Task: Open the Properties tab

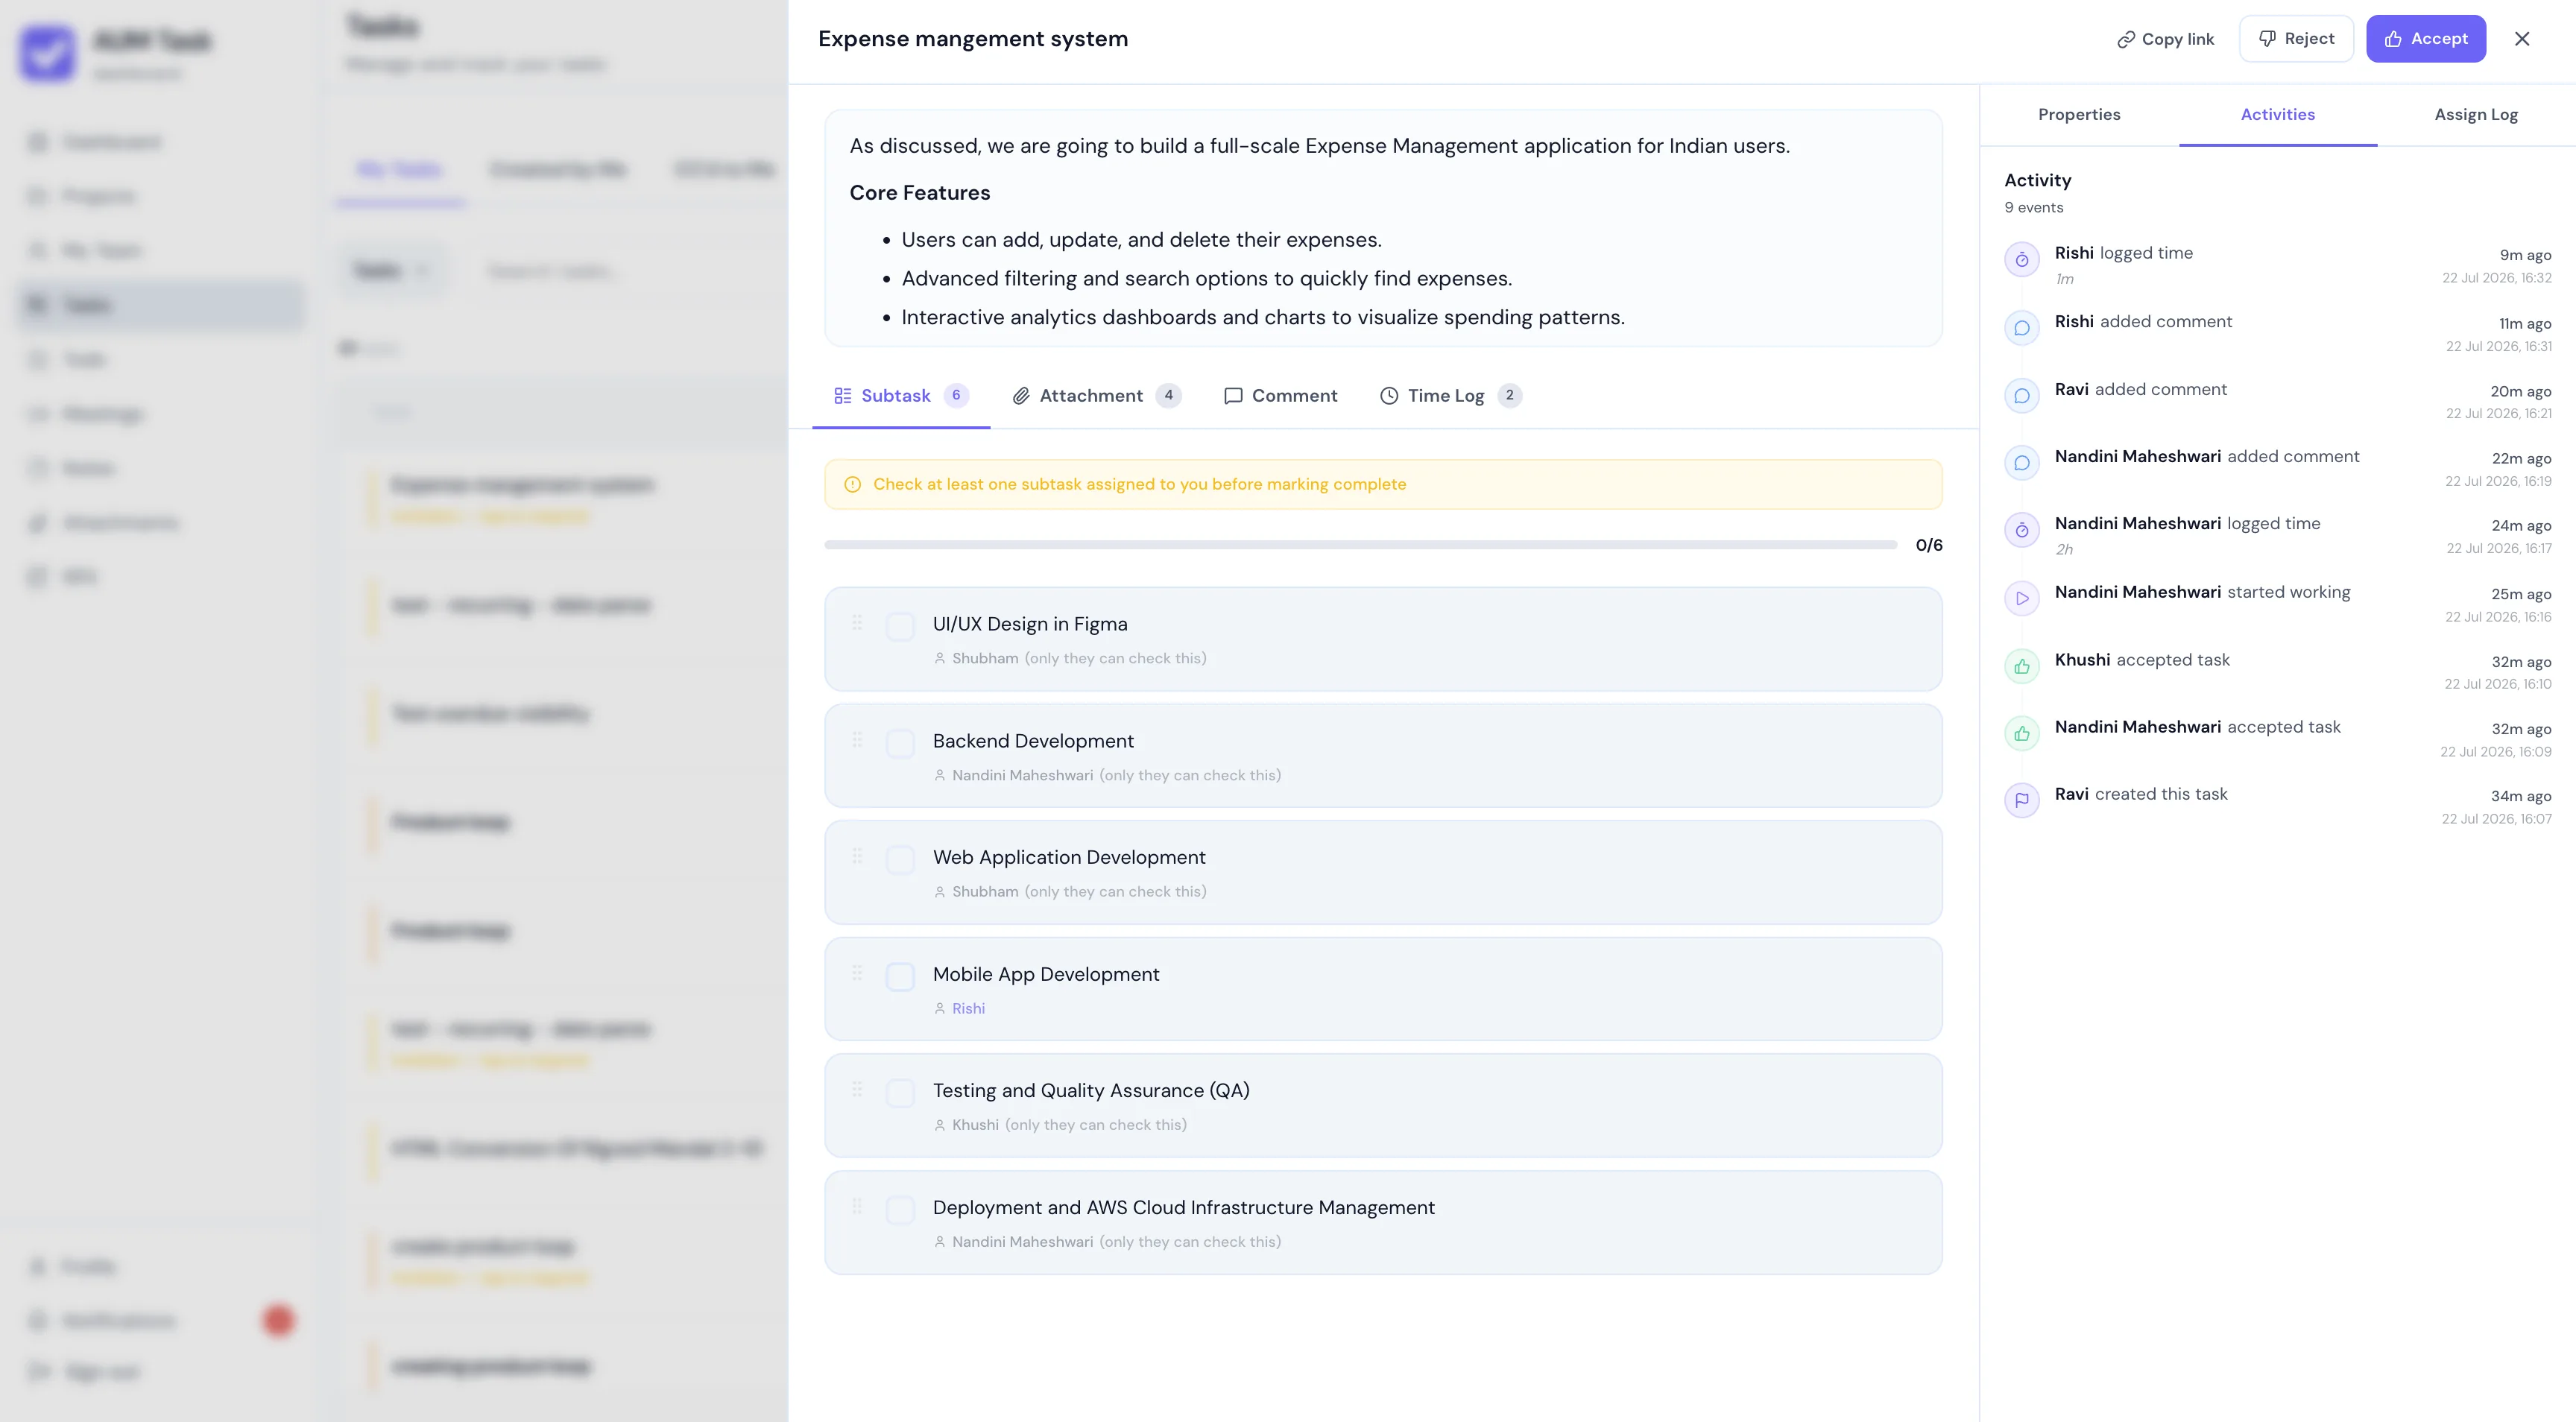Action: [2079, 114]
